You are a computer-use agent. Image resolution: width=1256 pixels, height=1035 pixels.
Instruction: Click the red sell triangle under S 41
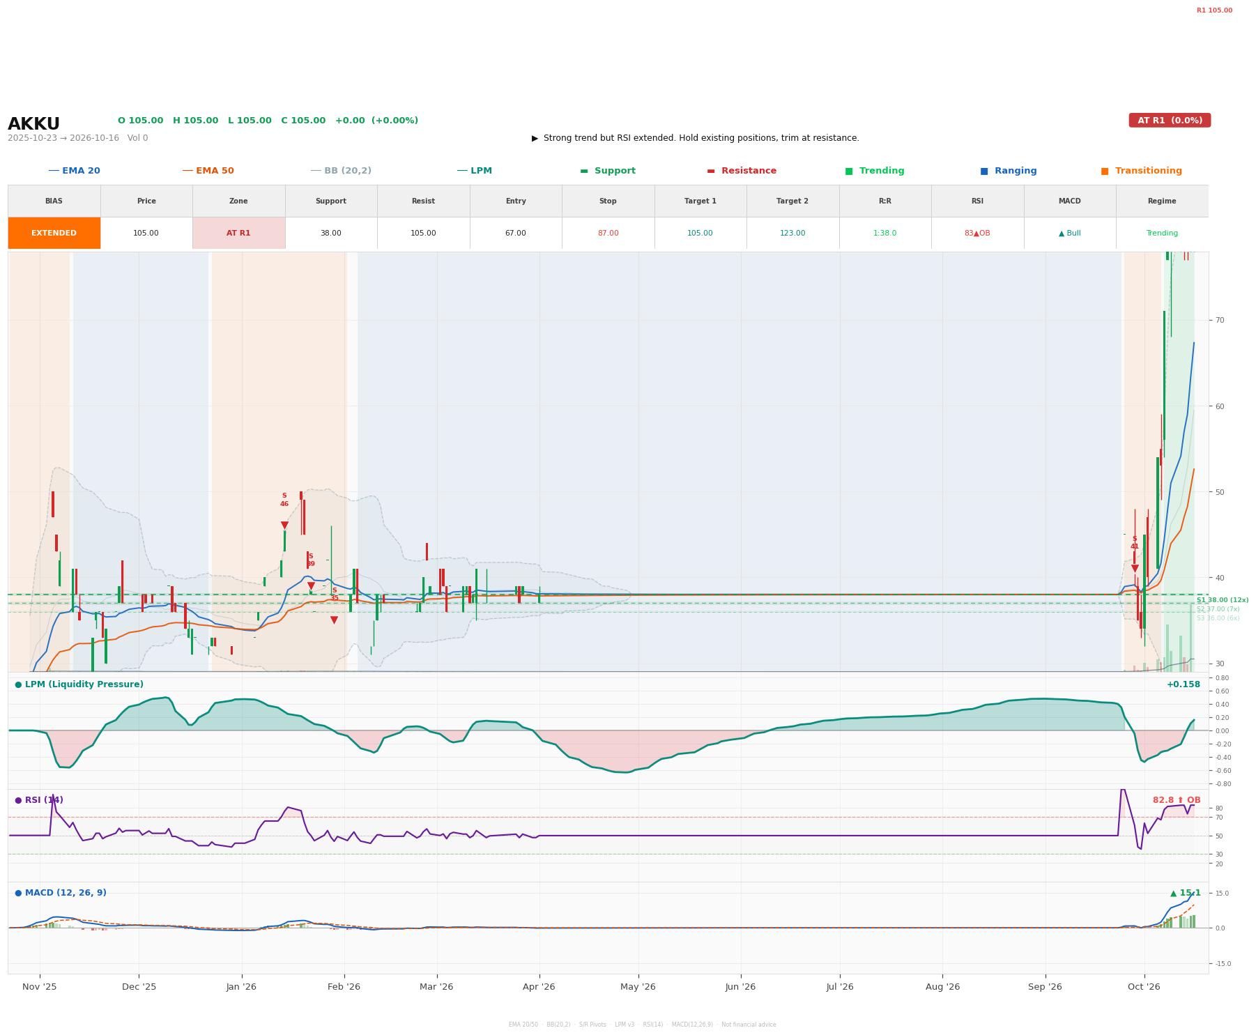1135,569
